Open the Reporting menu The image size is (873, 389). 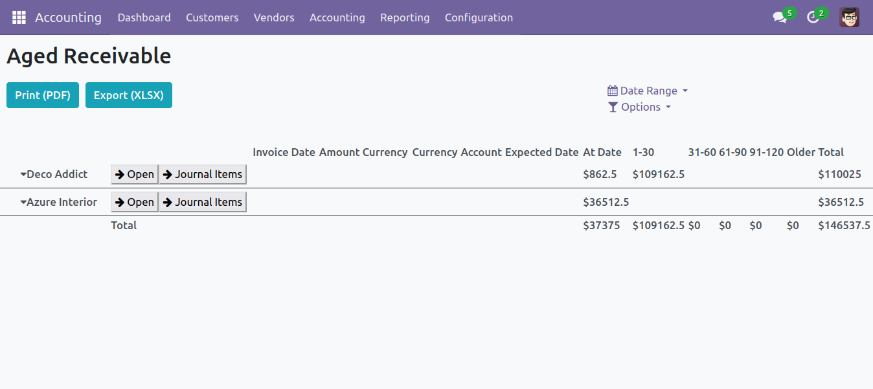click(x=405, y=17)
